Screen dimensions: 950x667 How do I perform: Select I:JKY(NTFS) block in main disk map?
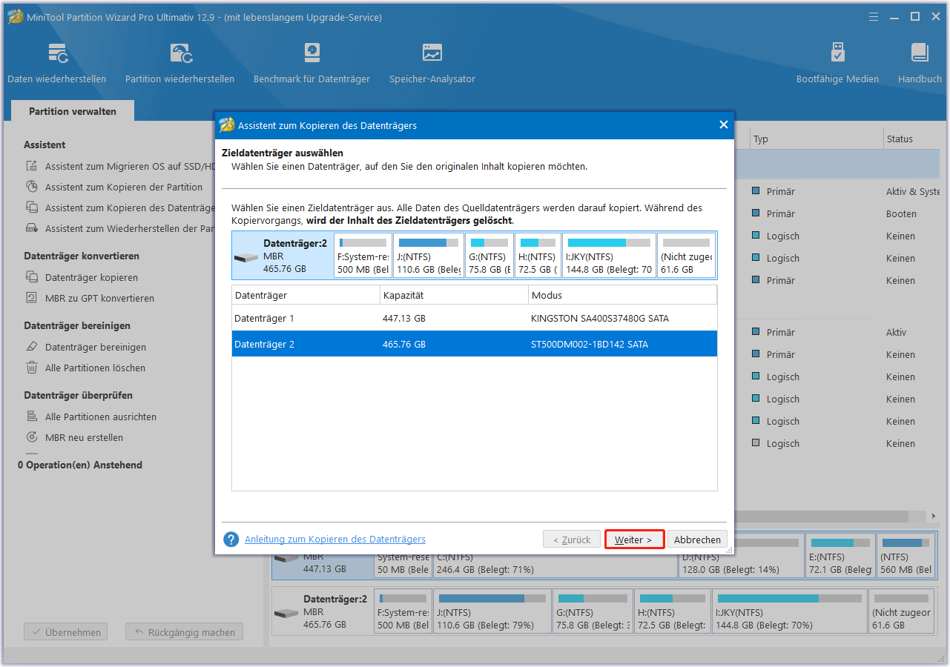tap(789, 611)
